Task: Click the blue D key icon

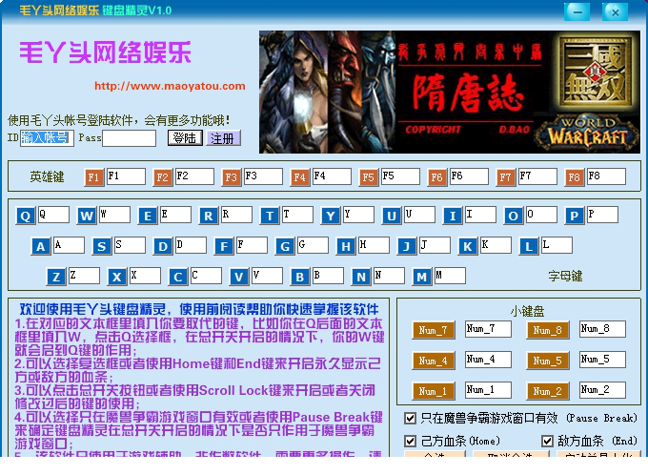Action: [x=163, y=247]
